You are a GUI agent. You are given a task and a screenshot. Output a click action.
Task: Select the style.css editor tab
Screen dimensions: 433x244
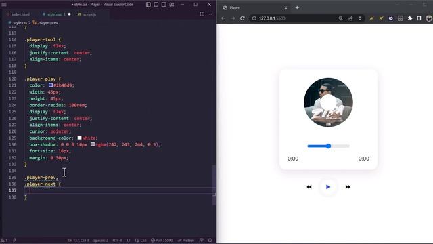(54, 14)
